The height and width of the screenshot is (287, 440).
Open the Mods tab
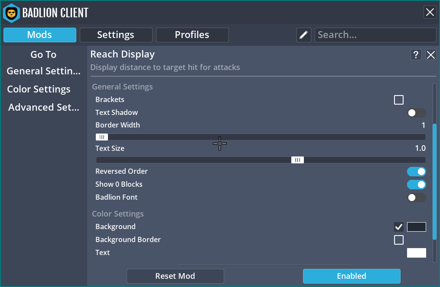click(x=40, y=35)
